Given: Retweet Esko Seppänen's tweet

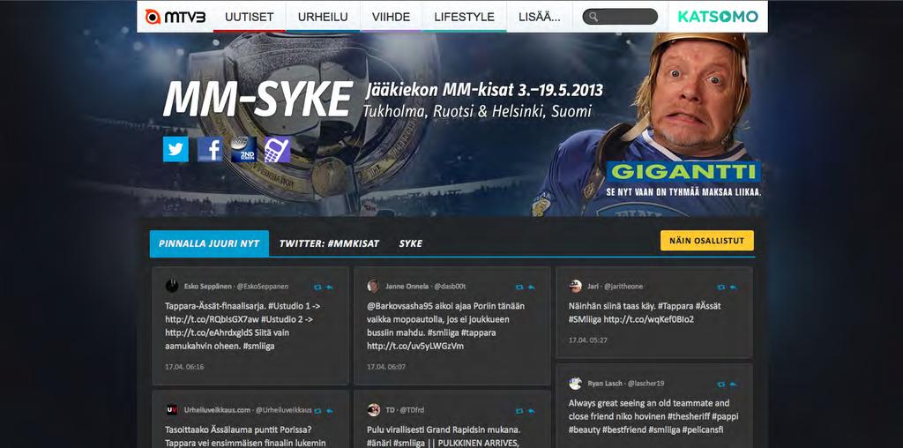Looking at the screenshot, I should tap(317, 287).
